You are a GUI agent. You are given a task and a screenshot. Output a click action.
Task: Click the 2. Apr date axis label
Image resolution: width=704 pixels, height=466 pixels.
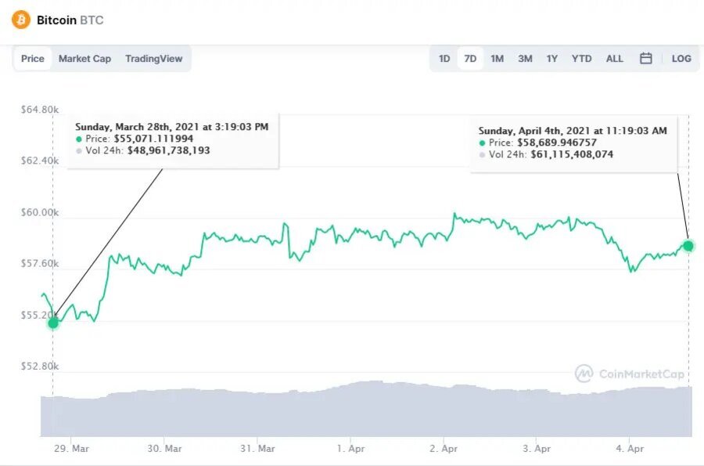click(443, 450)
